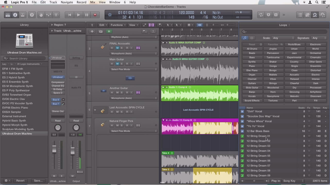Open the Navigate menu

(x=67, y=2)
